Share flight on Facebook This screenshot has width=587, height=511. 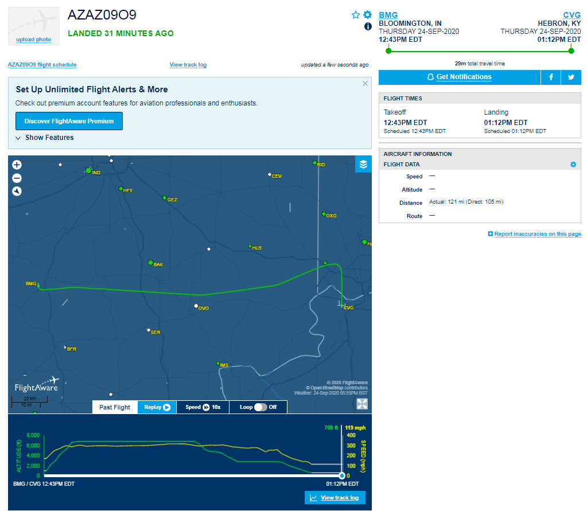click(551, 77)
